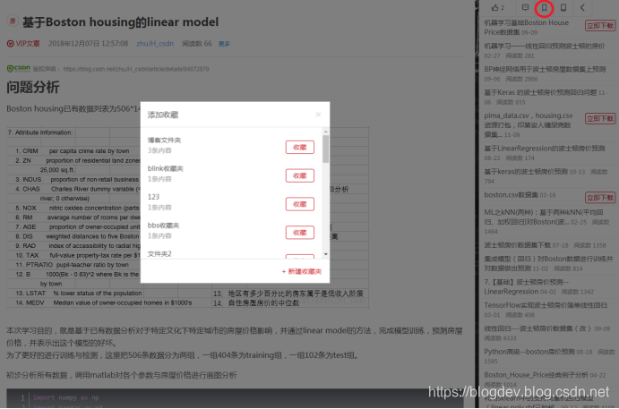
Task: Click scrollbar down arrow in dialog
Action: (326, 254)
